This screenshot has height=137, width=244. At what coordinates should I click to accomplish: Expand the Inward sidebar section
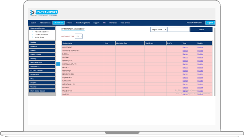pos(42,50)
